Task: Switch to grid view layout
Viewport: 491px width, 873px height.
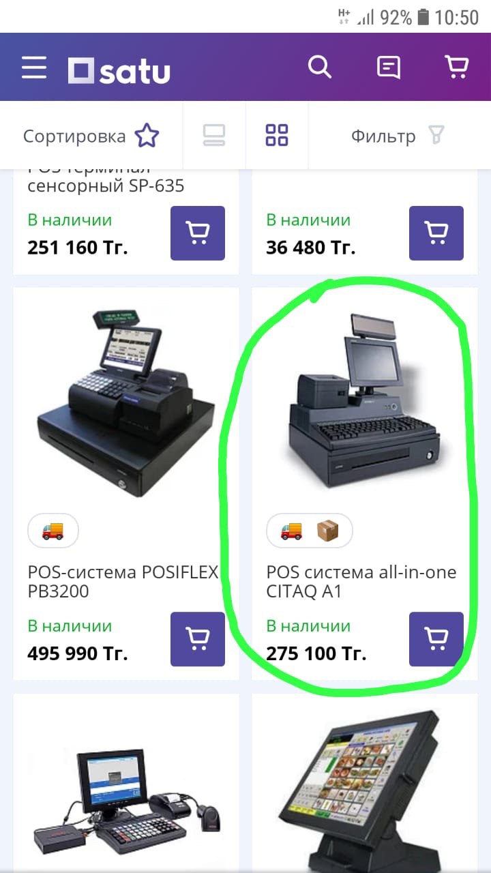Action: [277, 135]
